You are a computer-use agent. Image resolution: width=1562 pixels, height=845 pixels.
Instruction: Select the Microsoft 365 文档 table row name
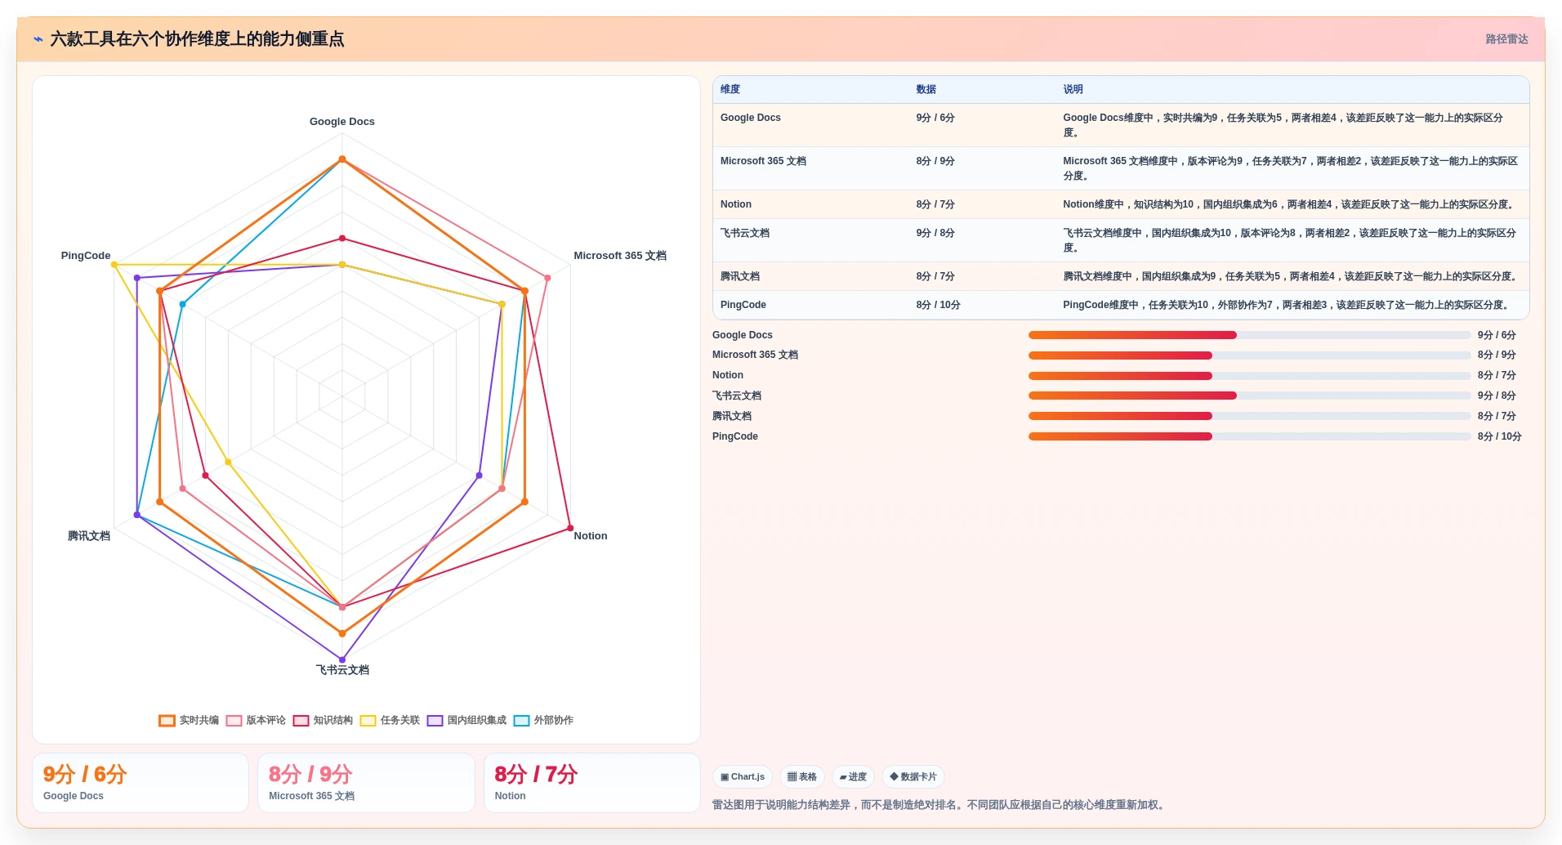coord(763,161)
